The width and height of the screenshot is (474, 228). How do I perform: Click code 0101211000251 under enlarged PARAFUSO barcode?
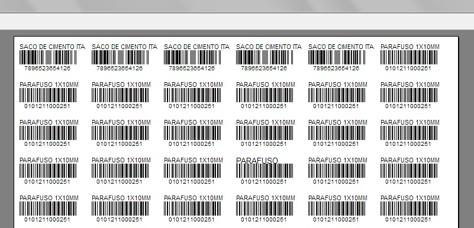coord(263,182)
